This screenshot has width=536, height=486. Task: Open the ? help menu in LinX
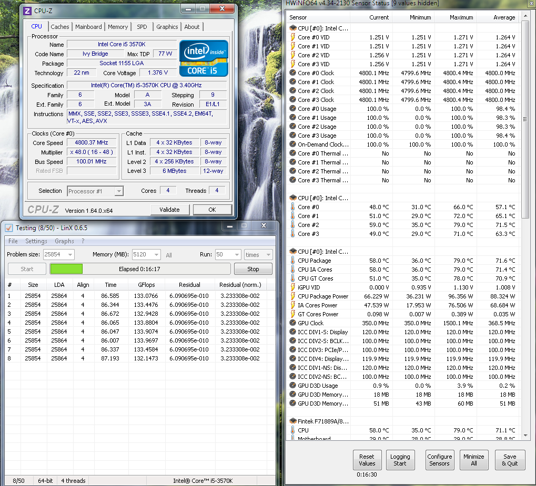point(83,241)
